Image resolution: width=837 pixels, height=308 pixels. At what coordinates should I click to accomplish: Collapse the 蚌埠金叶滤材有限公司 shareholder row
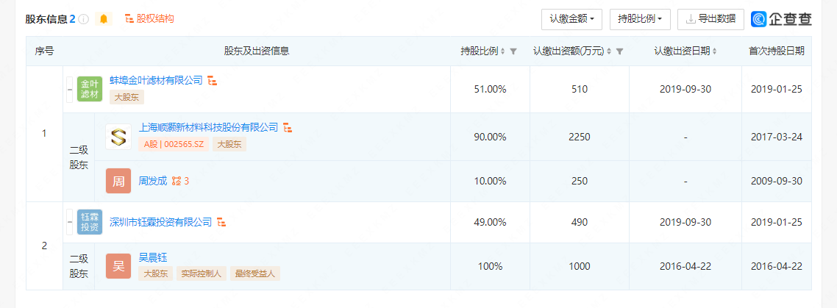(70, 90)
